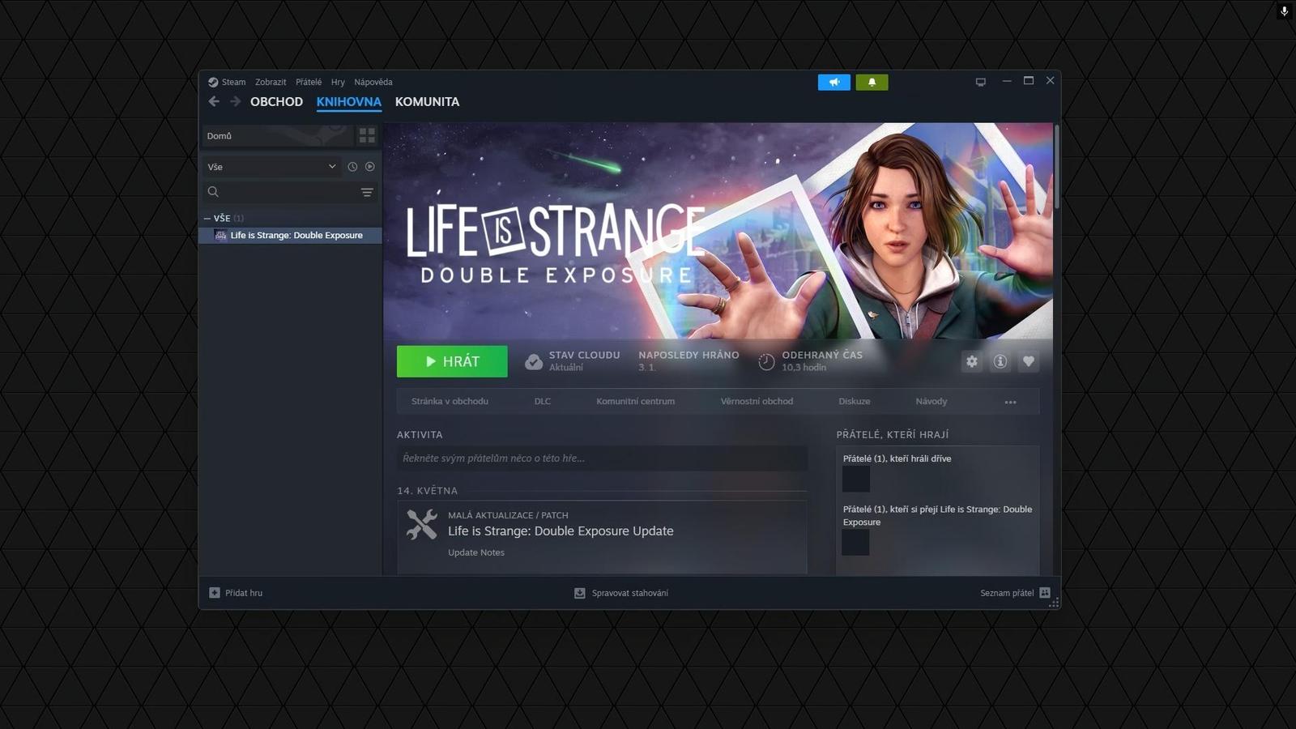Filter by recently played clock icon
This screenshot has width=1296, height=729.
(352, 166)
